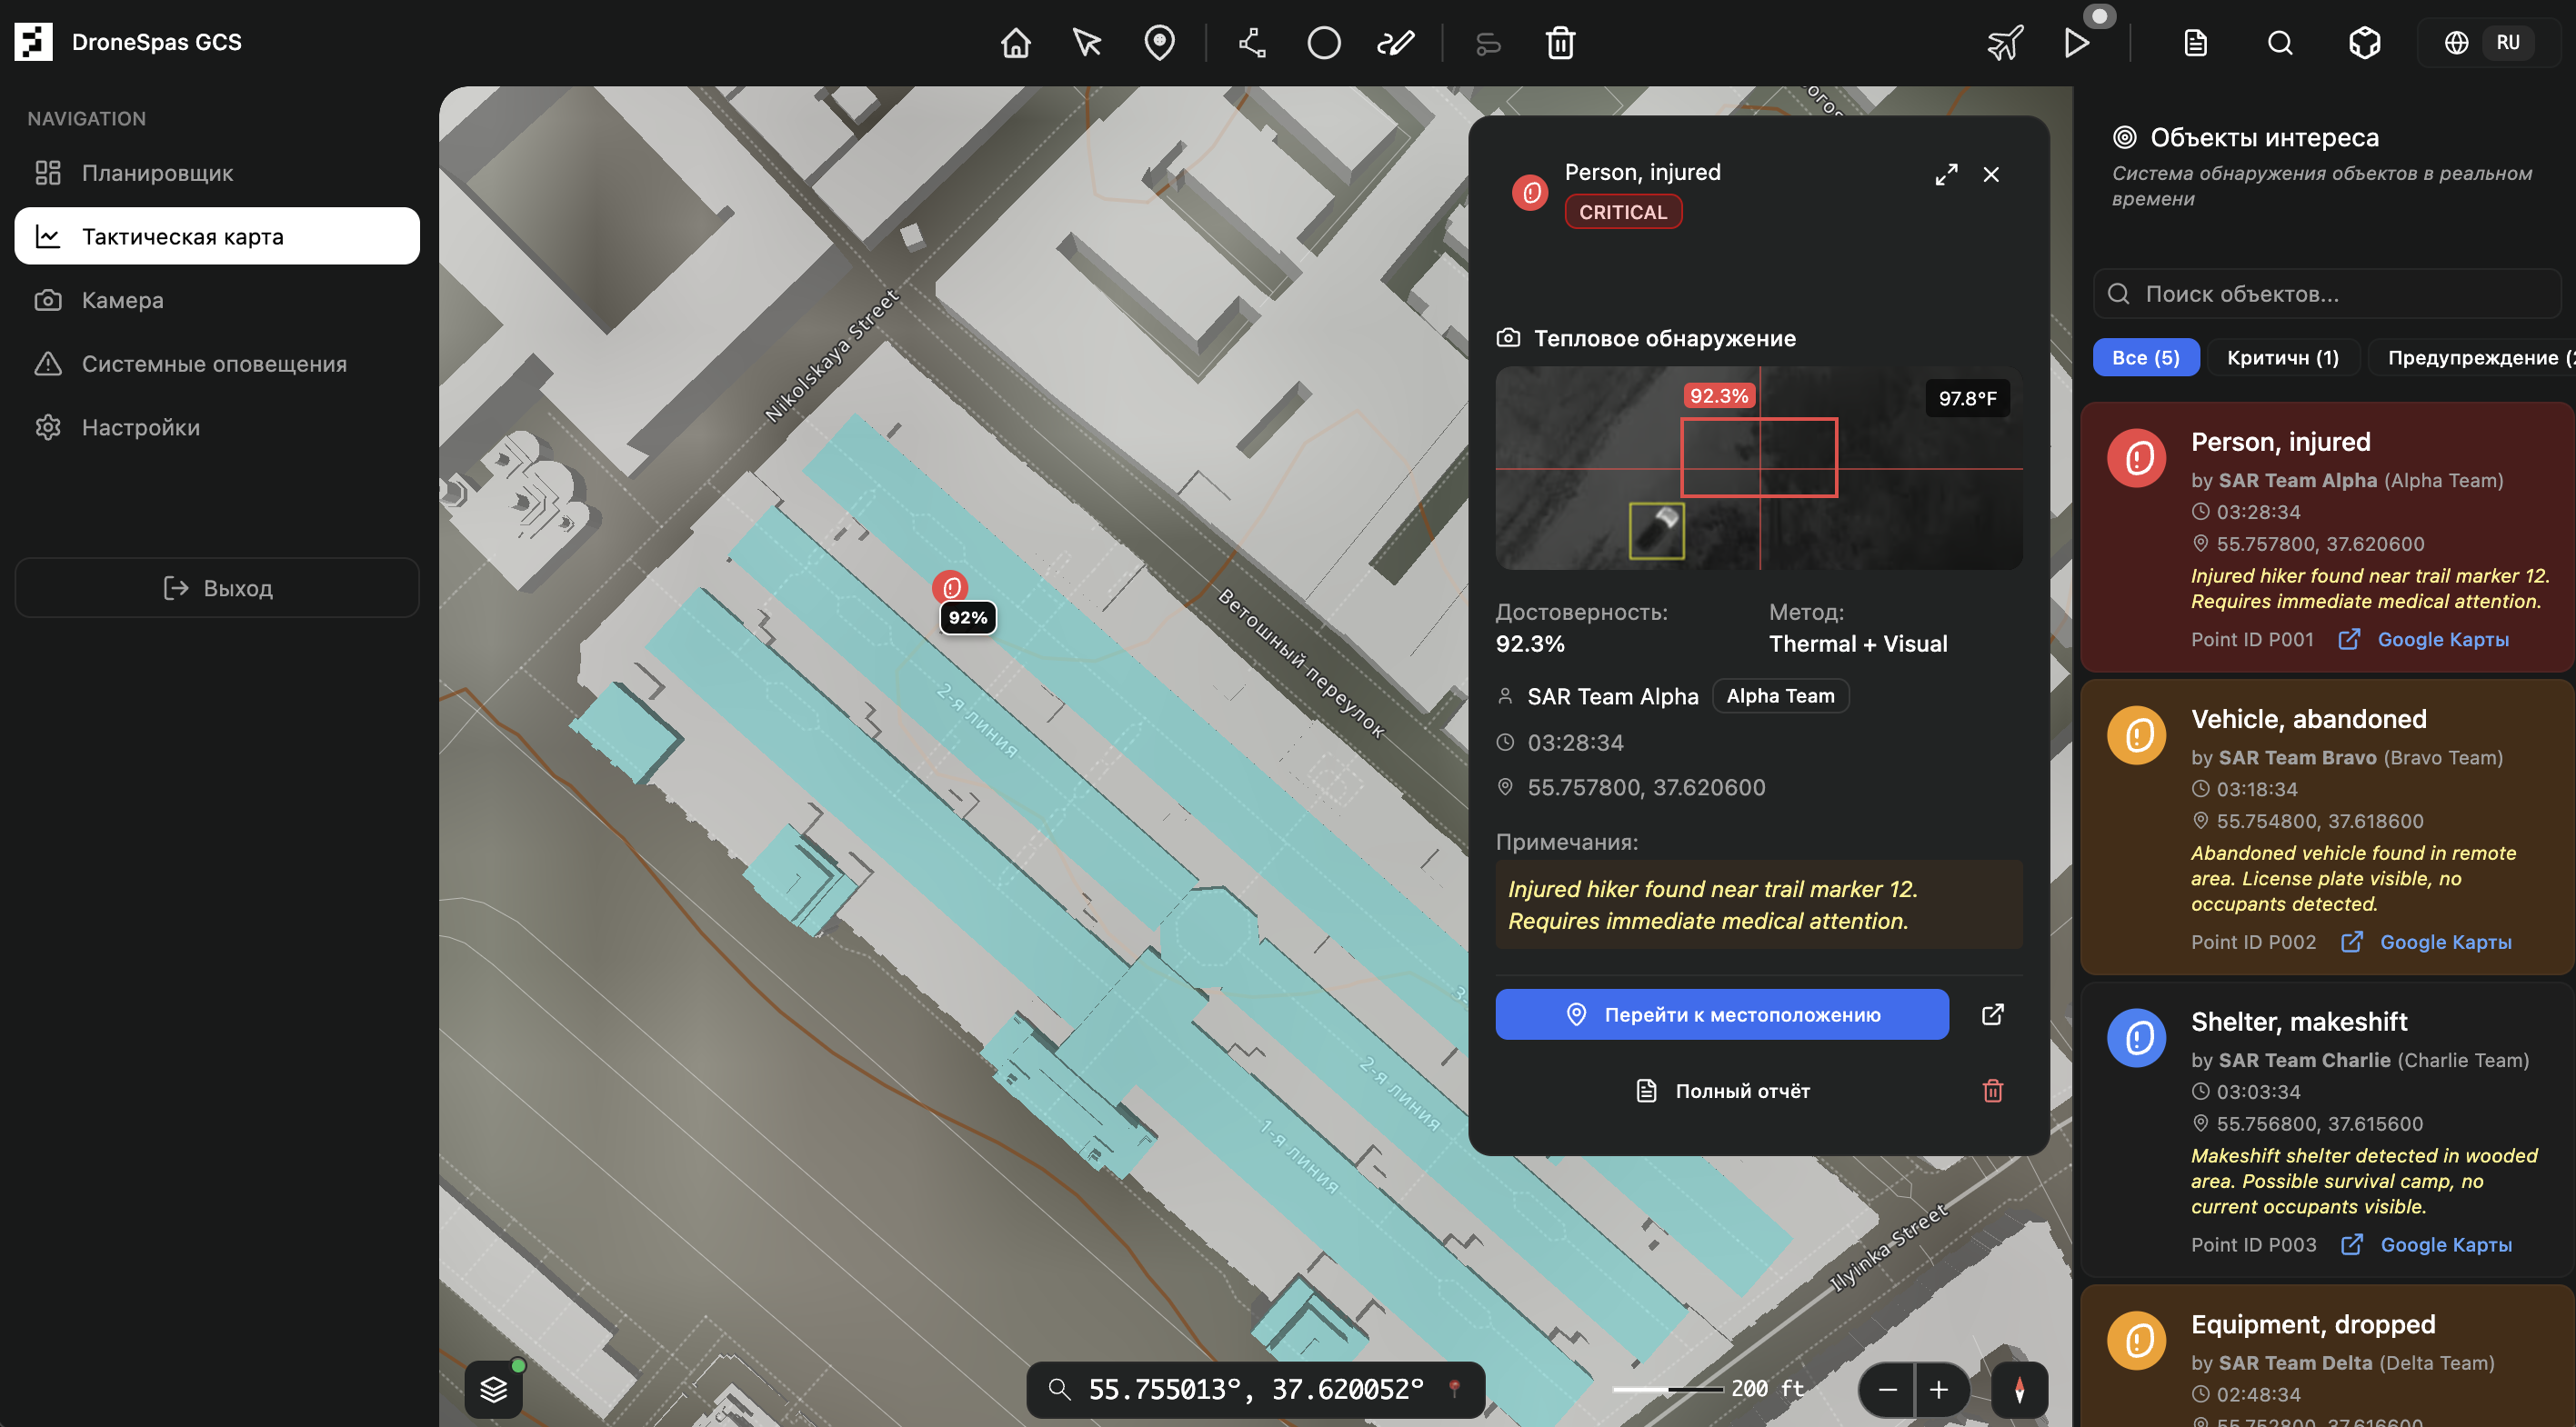This screenshot has height=1427, width=2576.
Task: Click the trash icon in top toolbar
Action: click(1560, 43)
